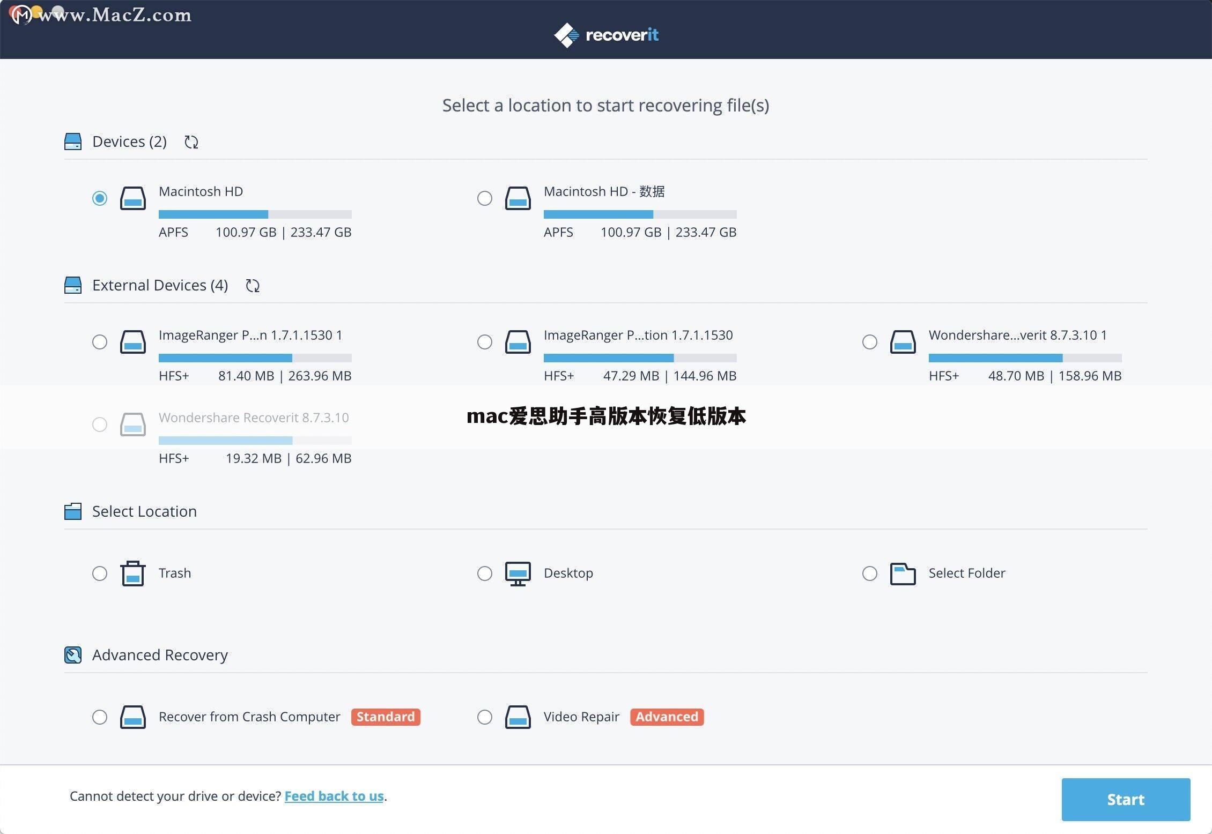Screen dimensions: 1212x834
Task: Click the Standard badge
Action: 386,717
